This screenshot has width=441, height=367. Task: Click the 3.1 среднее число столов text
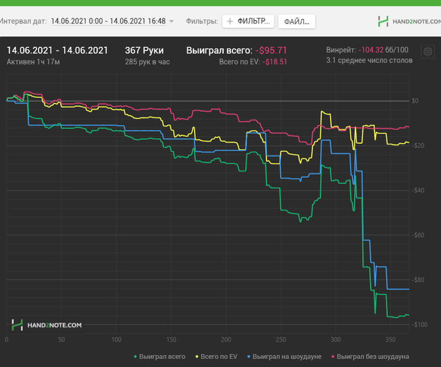[x=369, y=61]
